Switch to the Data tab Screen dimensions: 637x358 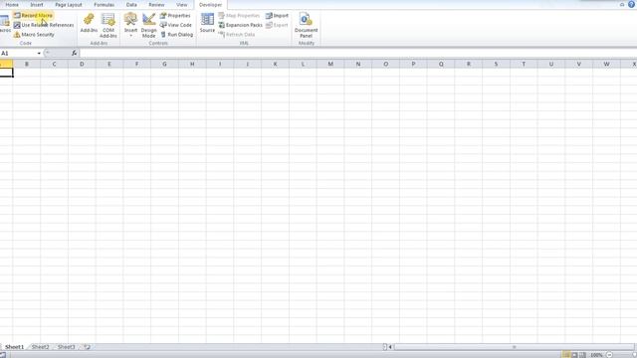(x=131, y=5)
